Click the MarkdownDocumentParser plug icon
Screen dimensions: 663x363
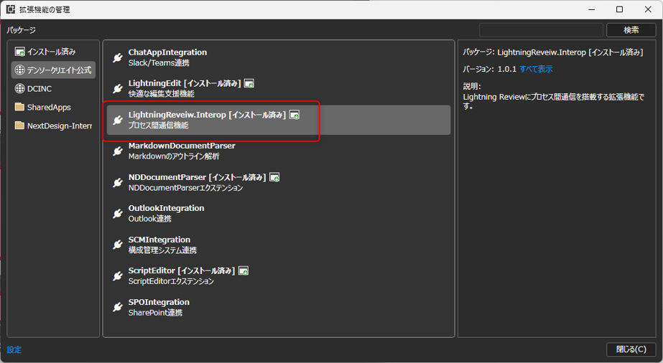click(118, 151)
